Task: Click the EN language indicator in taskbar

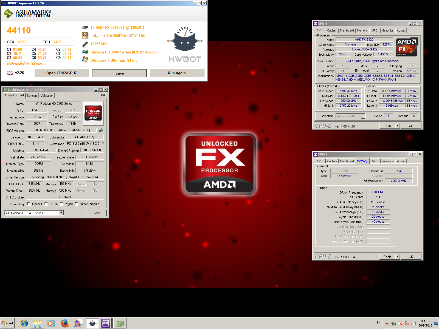Action: [x=378, y=323]
